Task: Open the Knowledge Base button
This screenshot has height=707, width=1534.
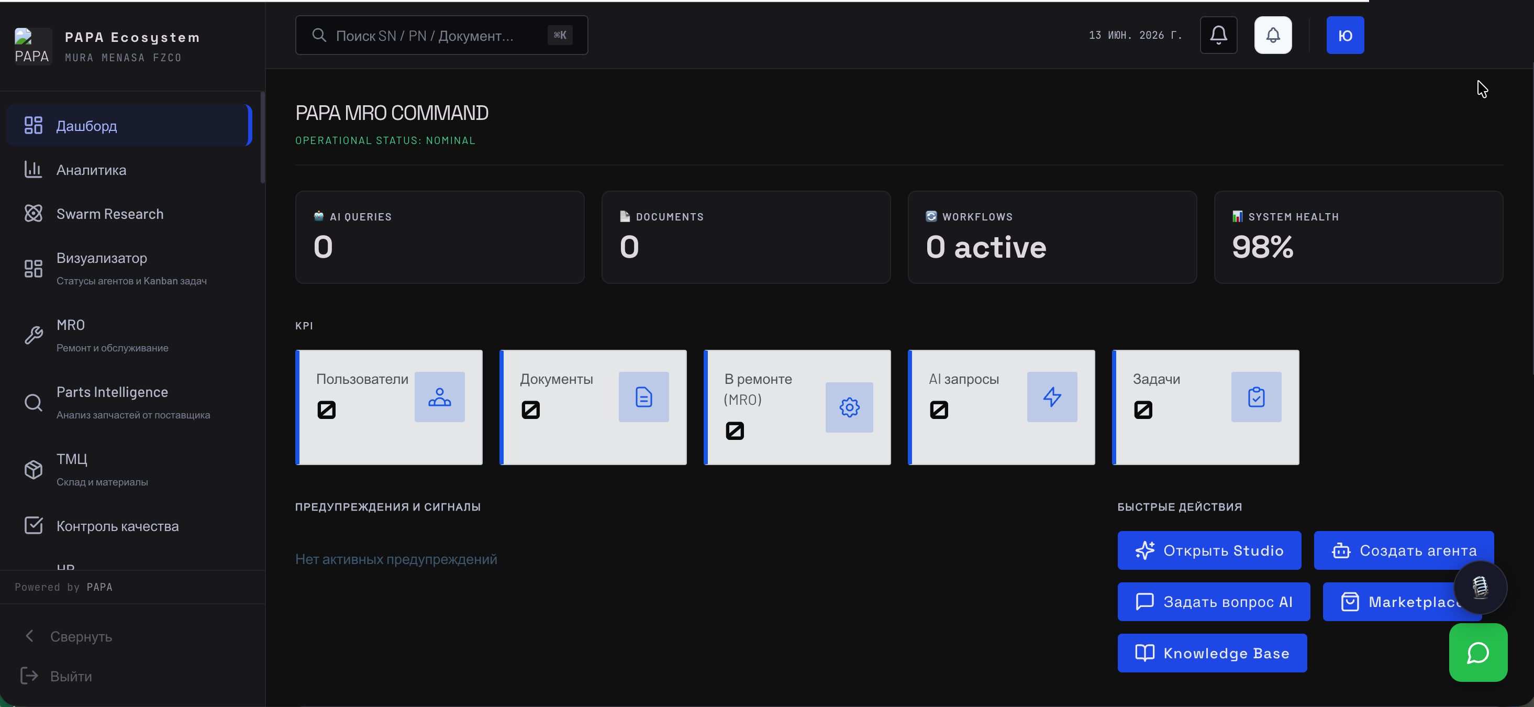Action: pyautogui.click(x=1212, y=653)
